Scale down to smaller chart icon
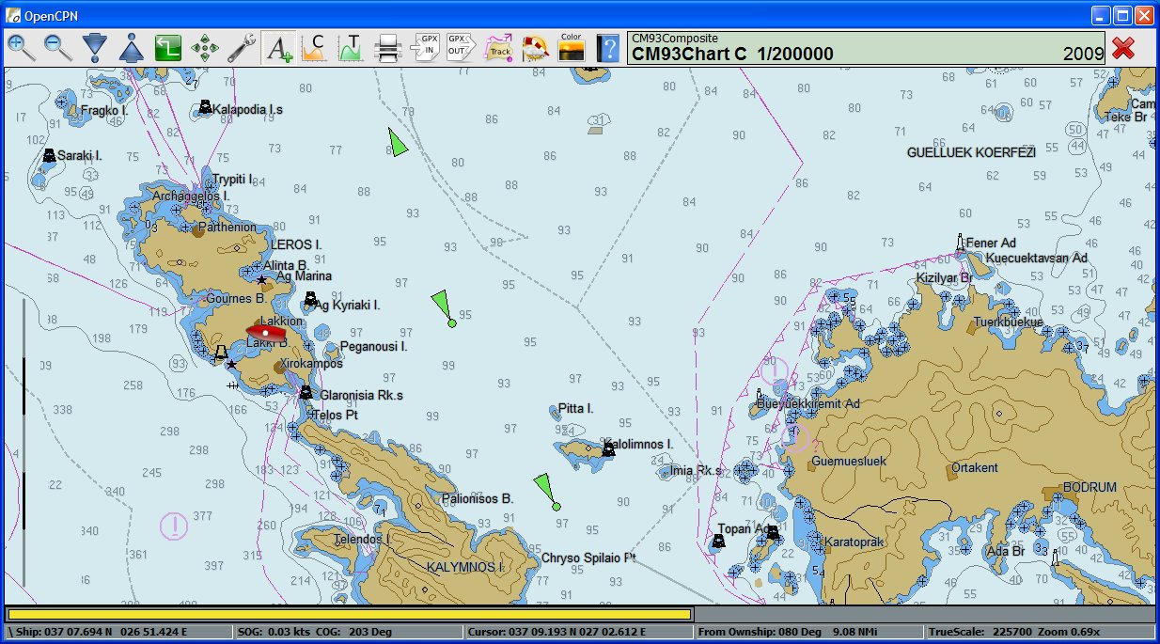This screenshot has width=1160, height=644. pyautogui.click(x=94, y=47)
